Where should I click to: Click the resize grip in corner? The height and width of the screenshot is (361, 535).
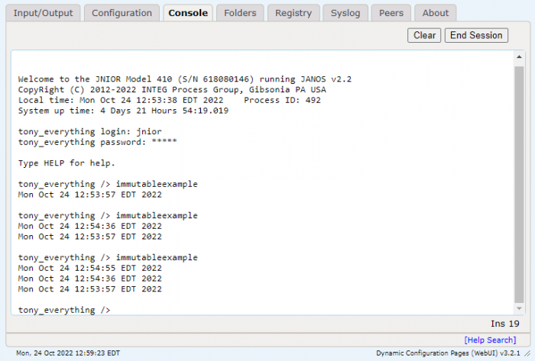[527, 353]
